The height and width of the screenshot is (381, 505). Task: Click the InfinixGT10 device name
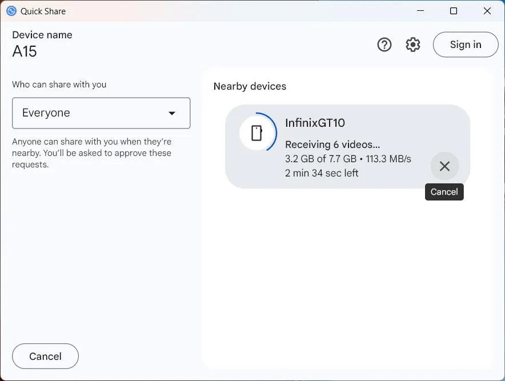[x=315, y=123]
